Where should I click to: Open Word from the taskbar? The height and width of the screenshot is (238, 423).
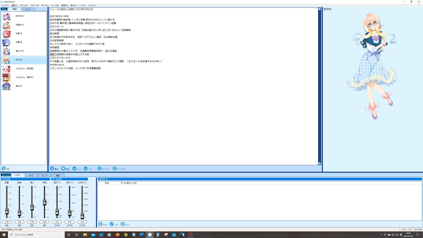point(141,235)
